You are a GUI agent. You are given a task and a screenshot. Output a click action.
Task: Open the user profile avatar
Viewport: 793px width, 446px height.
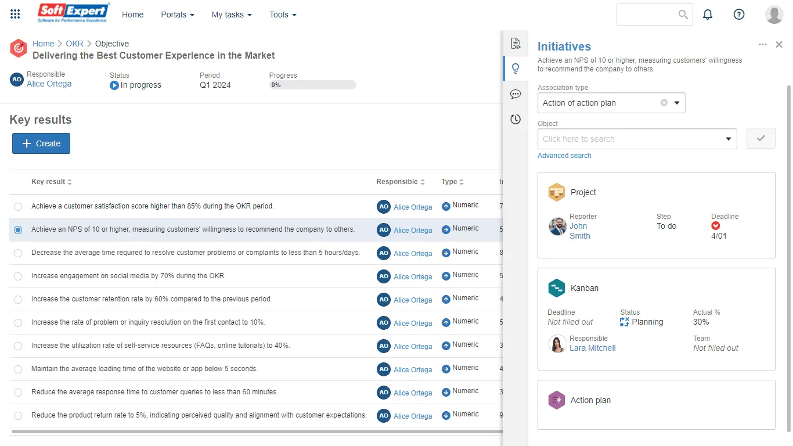click(x=774, y=15)
